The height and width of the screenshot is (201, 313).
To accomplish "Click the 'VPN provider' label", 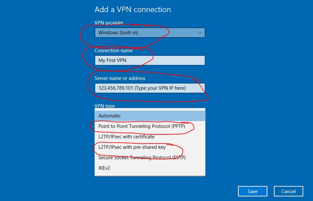I will coord(109,23).
